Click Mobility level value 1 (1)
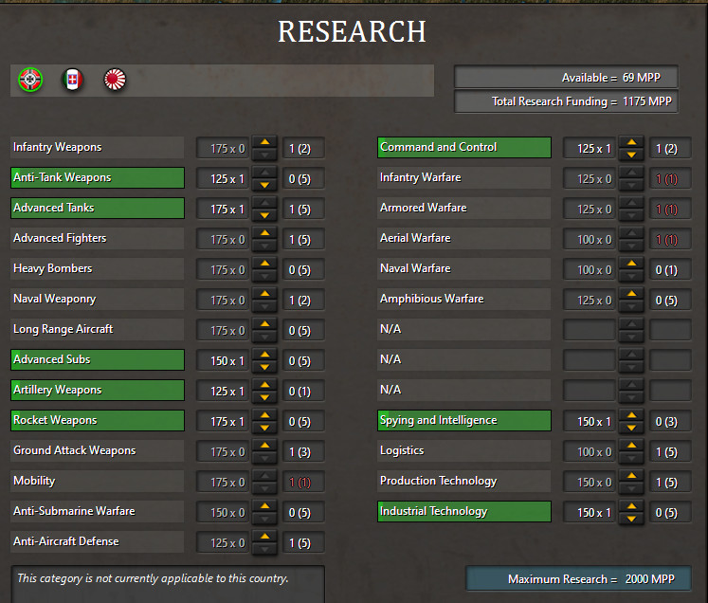The image size is (708, 603). tap(303, 482)
